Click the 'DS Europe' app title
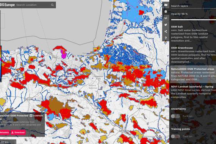The image size is (216, 144). [7, 5]
